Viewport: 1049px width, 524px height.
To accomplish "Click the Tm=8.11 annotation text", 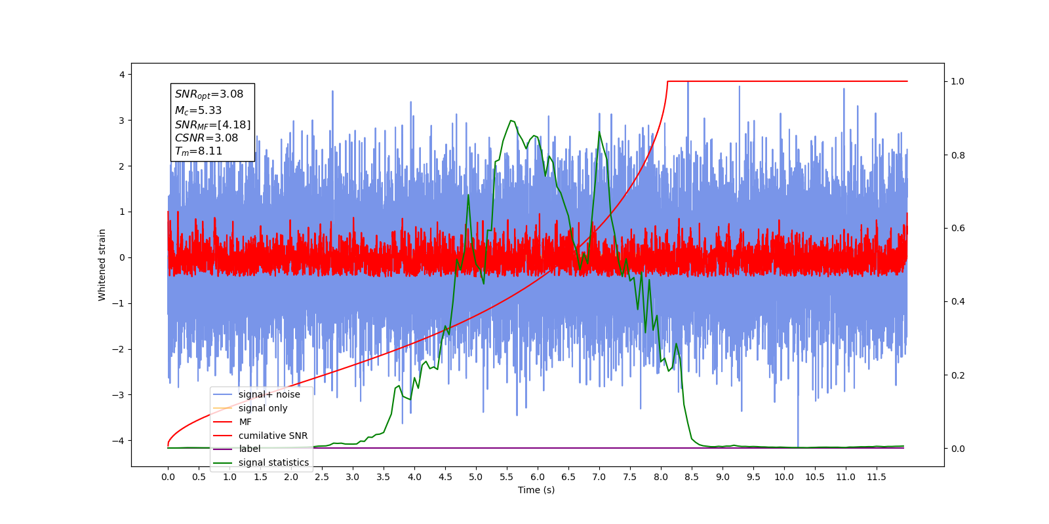I will coord(198,151).
